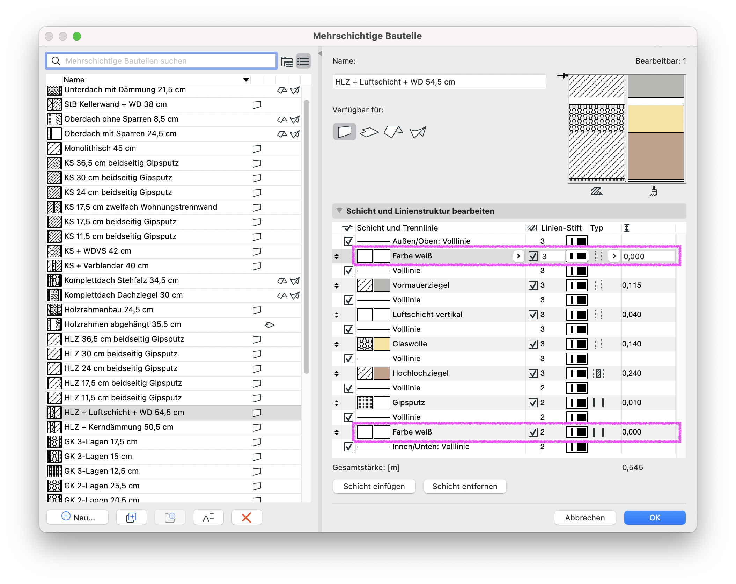Click the new folder icon in bottom toolbar

pyautogui.click(x=170, y=517)
